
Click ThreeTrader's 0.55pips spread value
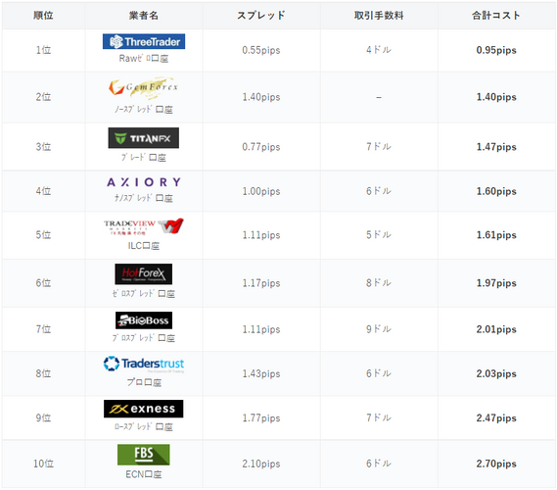coord(261,50)
